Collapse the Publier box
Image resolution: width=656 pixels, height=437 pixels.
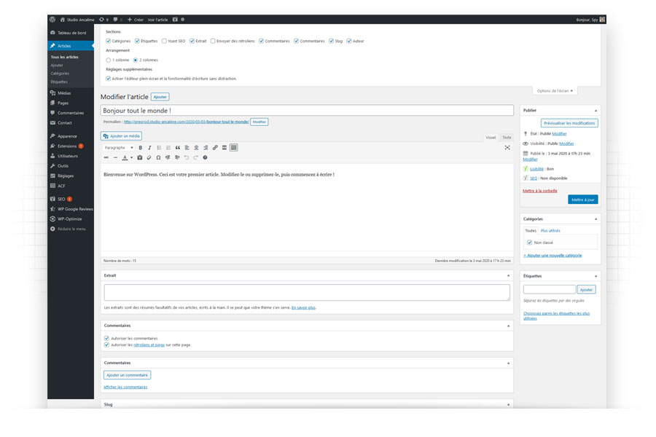[596, 111]
